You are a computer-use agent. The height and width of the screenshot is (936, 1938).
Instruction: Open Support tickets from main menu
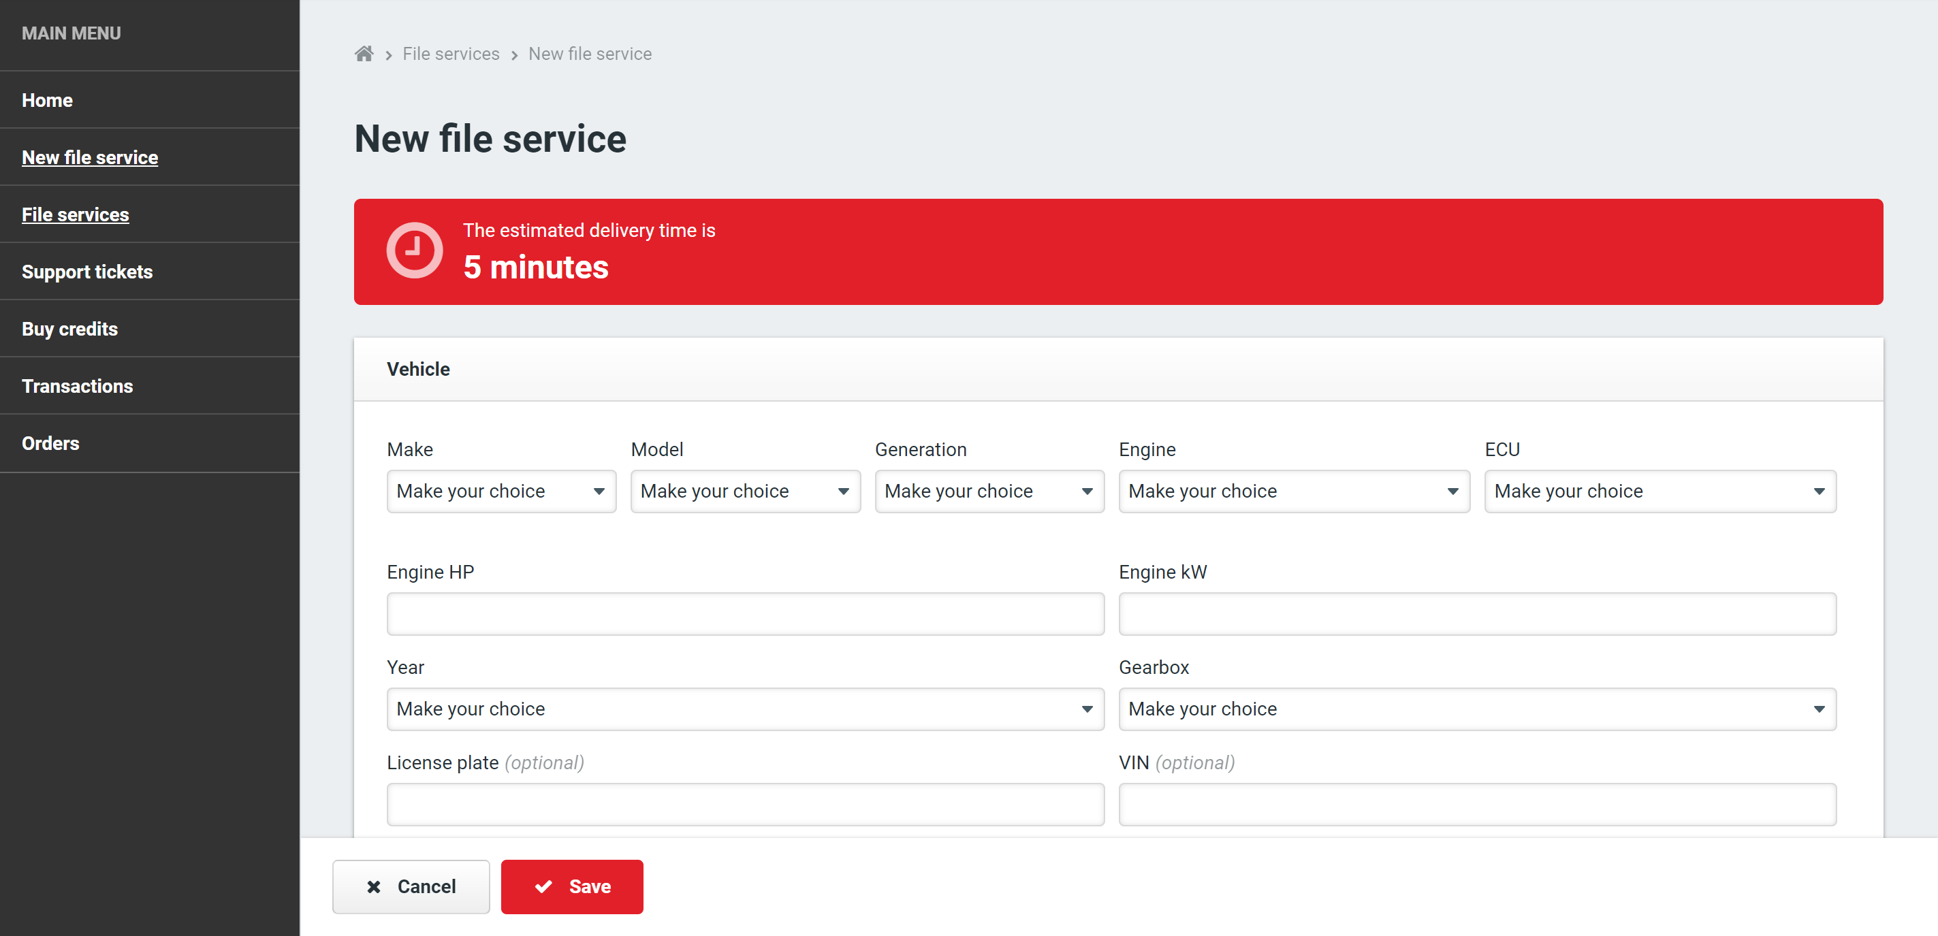pos(87,272)
